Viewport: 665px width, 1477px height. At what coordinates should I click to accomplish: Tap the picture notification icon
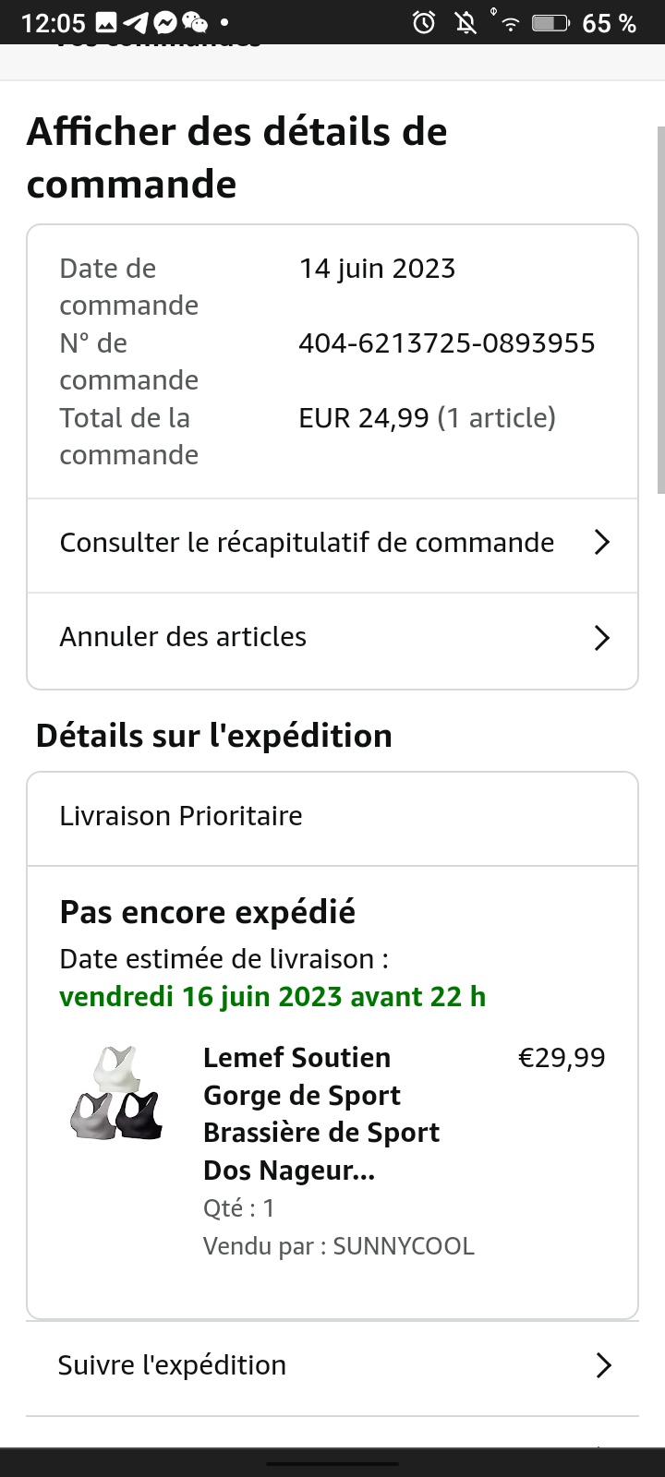coord(106,22)
